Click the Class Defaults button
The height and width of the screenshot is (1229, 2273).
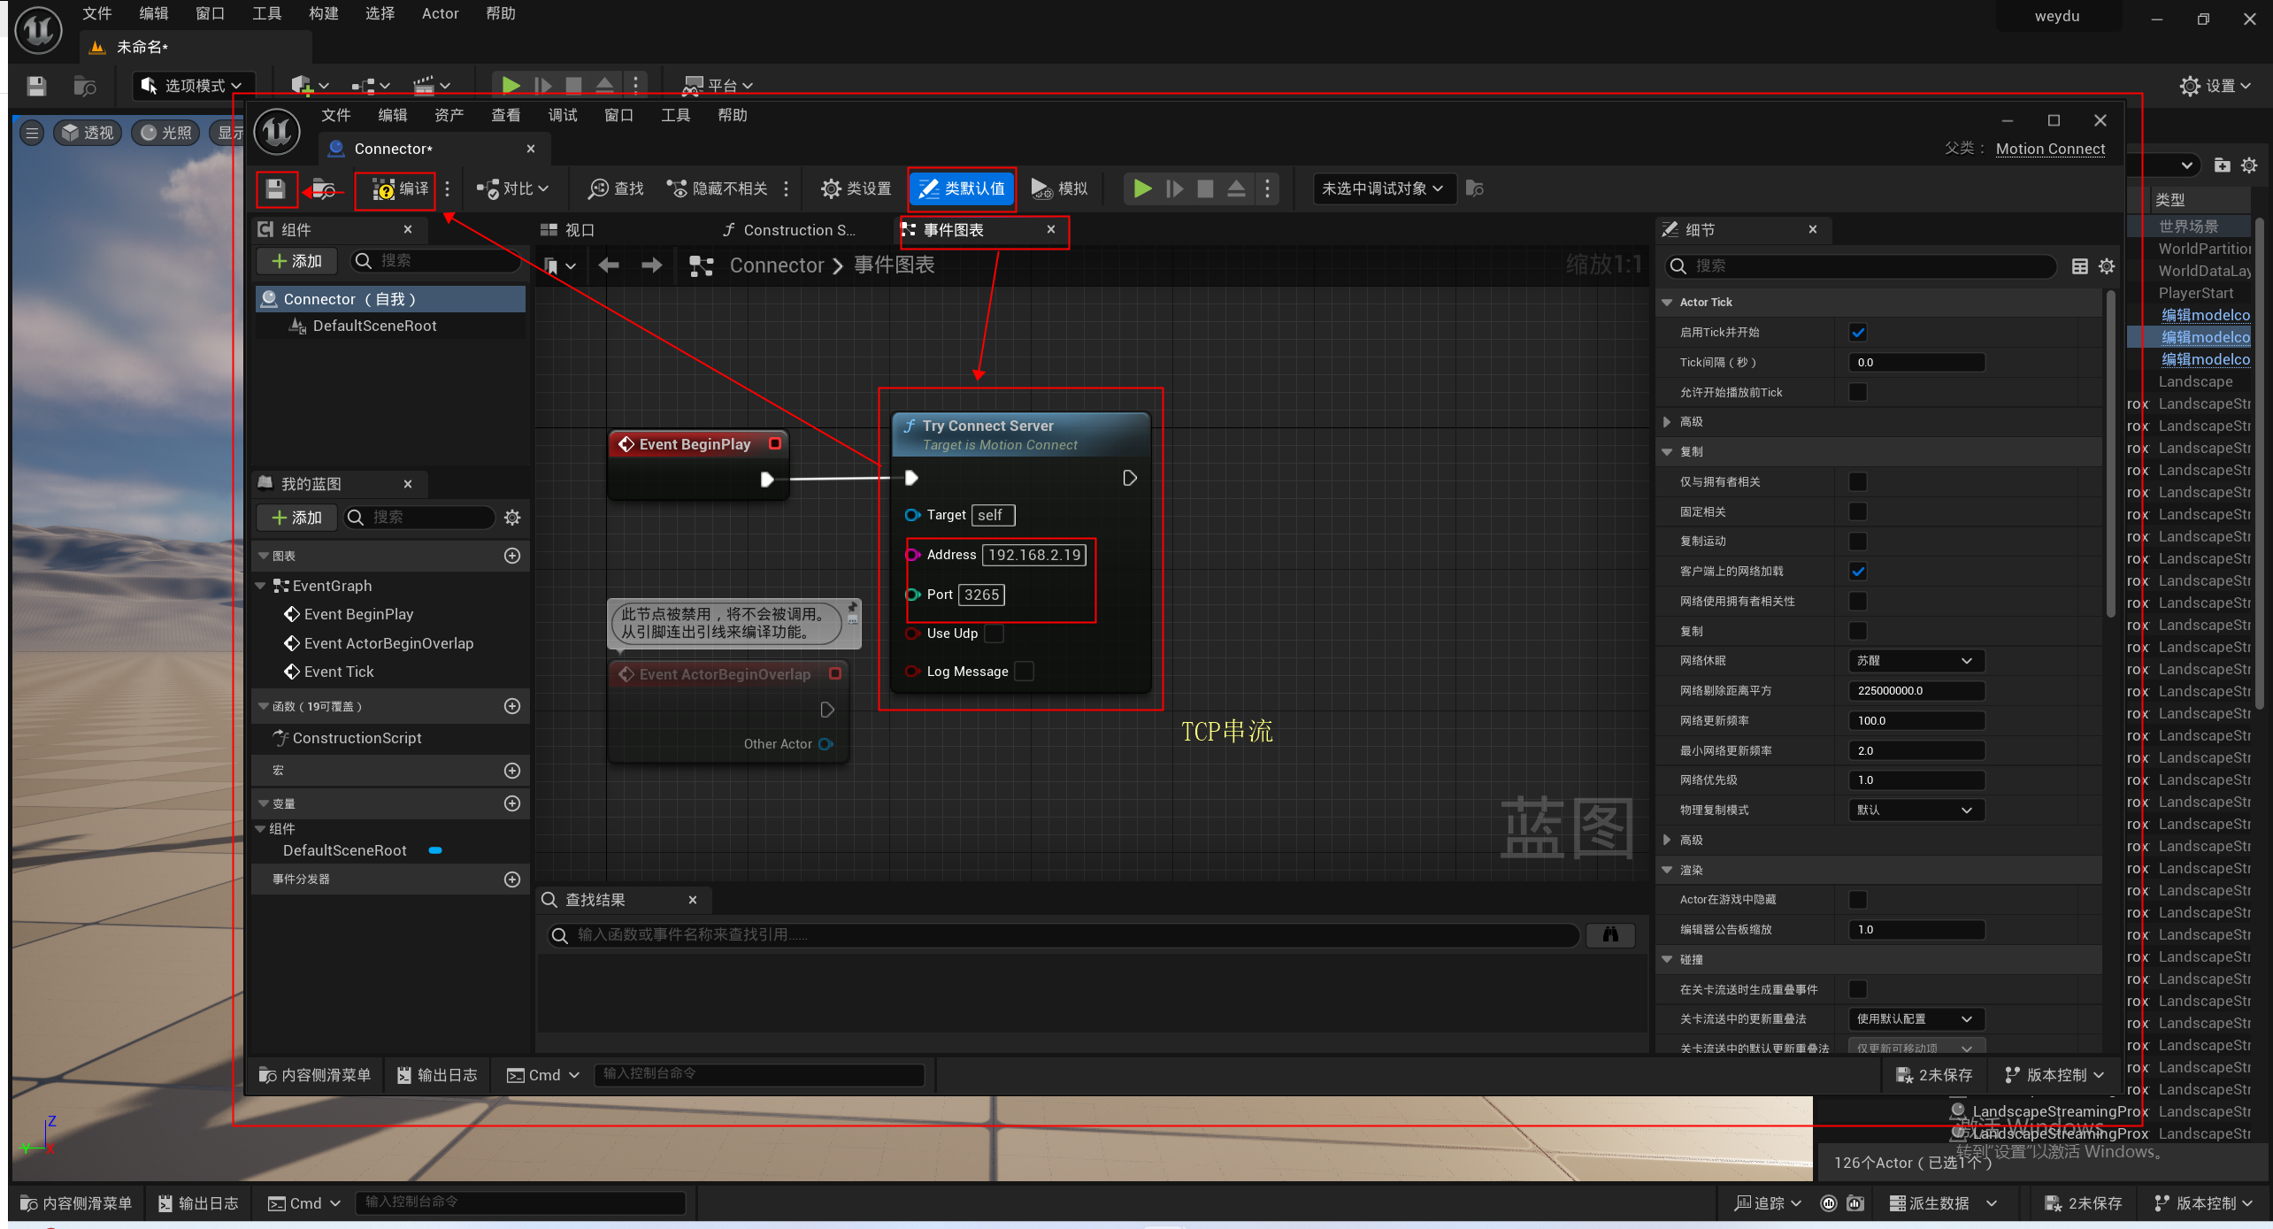click(962, 188)
